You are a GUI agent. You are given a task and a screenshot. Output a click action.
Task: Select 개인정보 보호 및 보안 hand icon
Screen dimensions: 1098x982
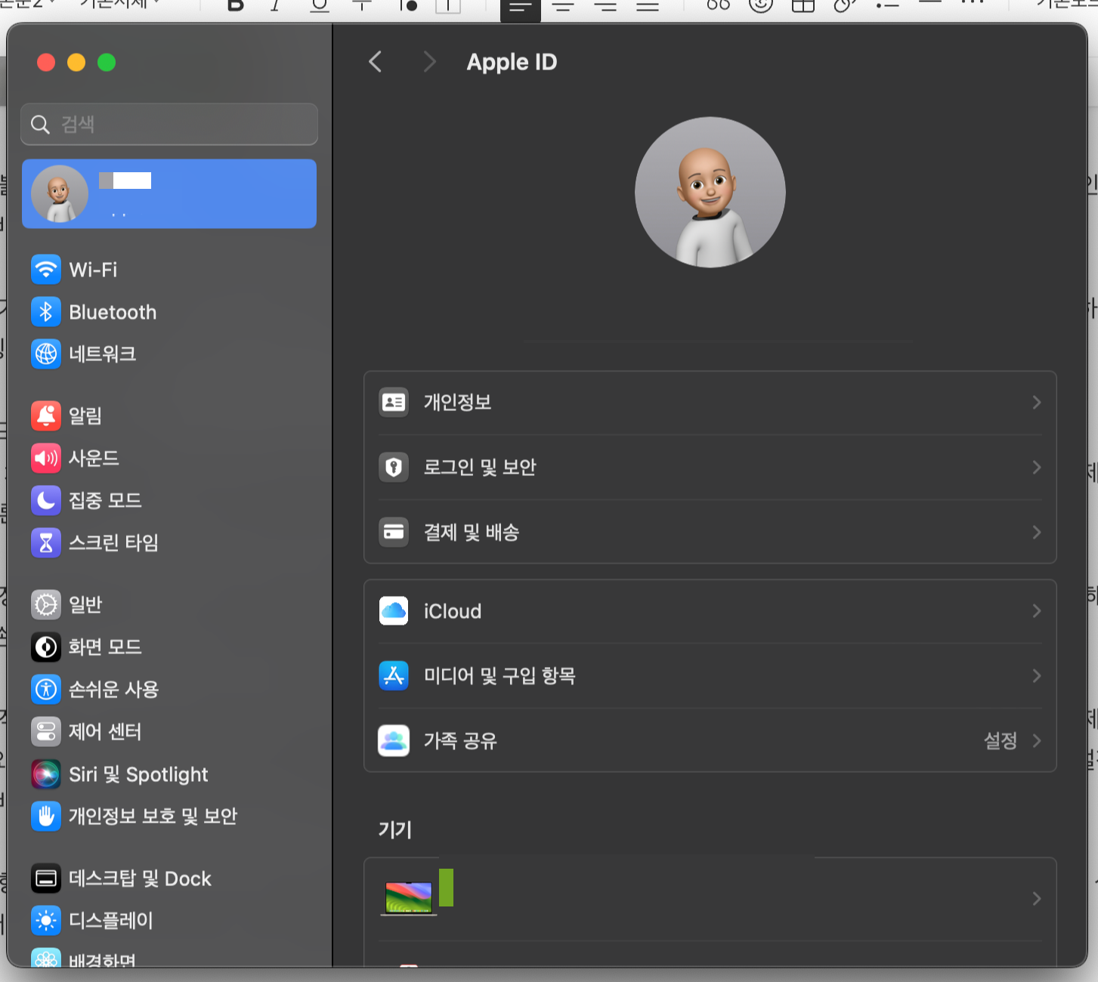46,816
